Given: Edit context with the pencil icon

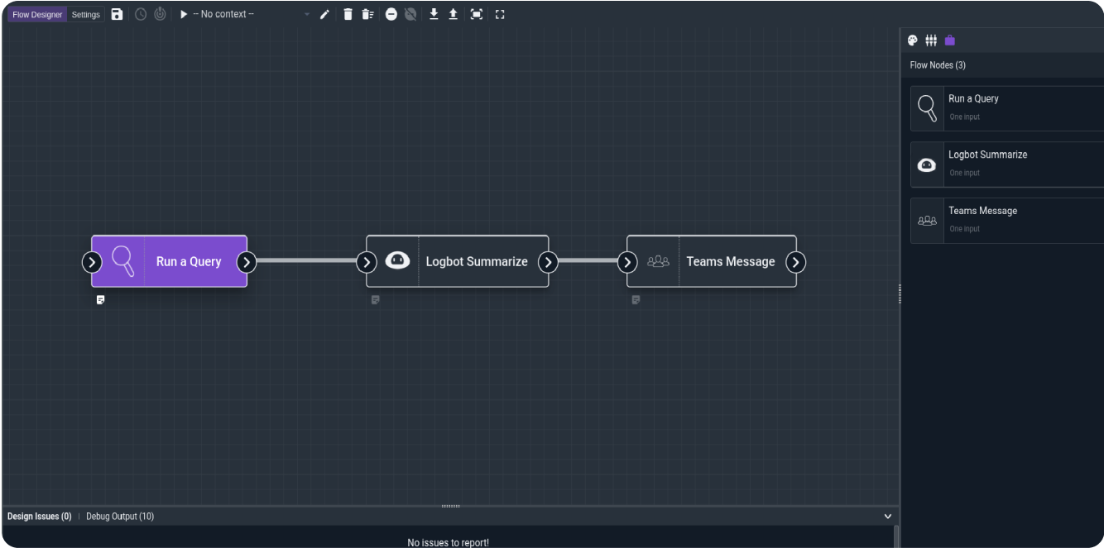Looking at the screenshot, I should click(x=325, y=14).
